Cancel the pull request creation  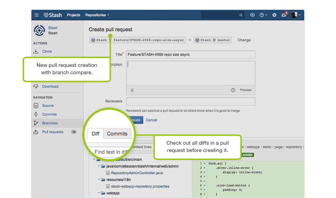coord(152,120)
